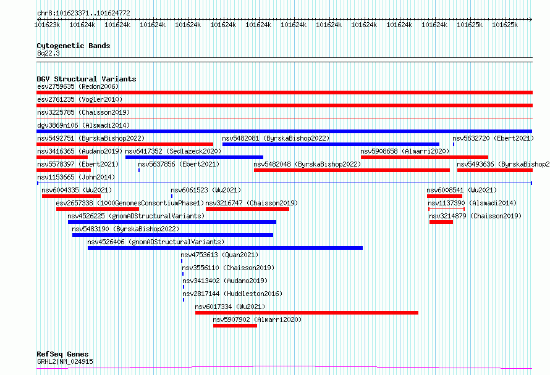This screenshot has height=375, width=550.
Task: Select the esv2761235 (Vogler2010) variant label
Action: 80,99
